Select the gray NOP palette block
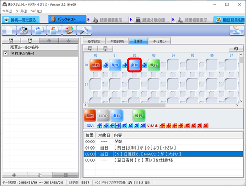The image size is (246, 186). 103,116
